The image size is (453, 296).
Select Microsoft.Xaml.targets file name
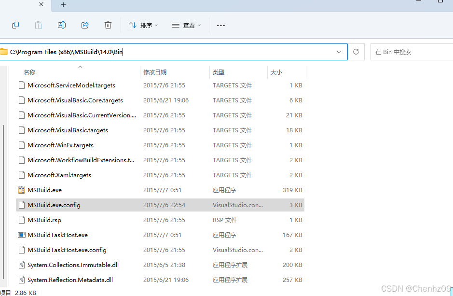tap(59, 175)
